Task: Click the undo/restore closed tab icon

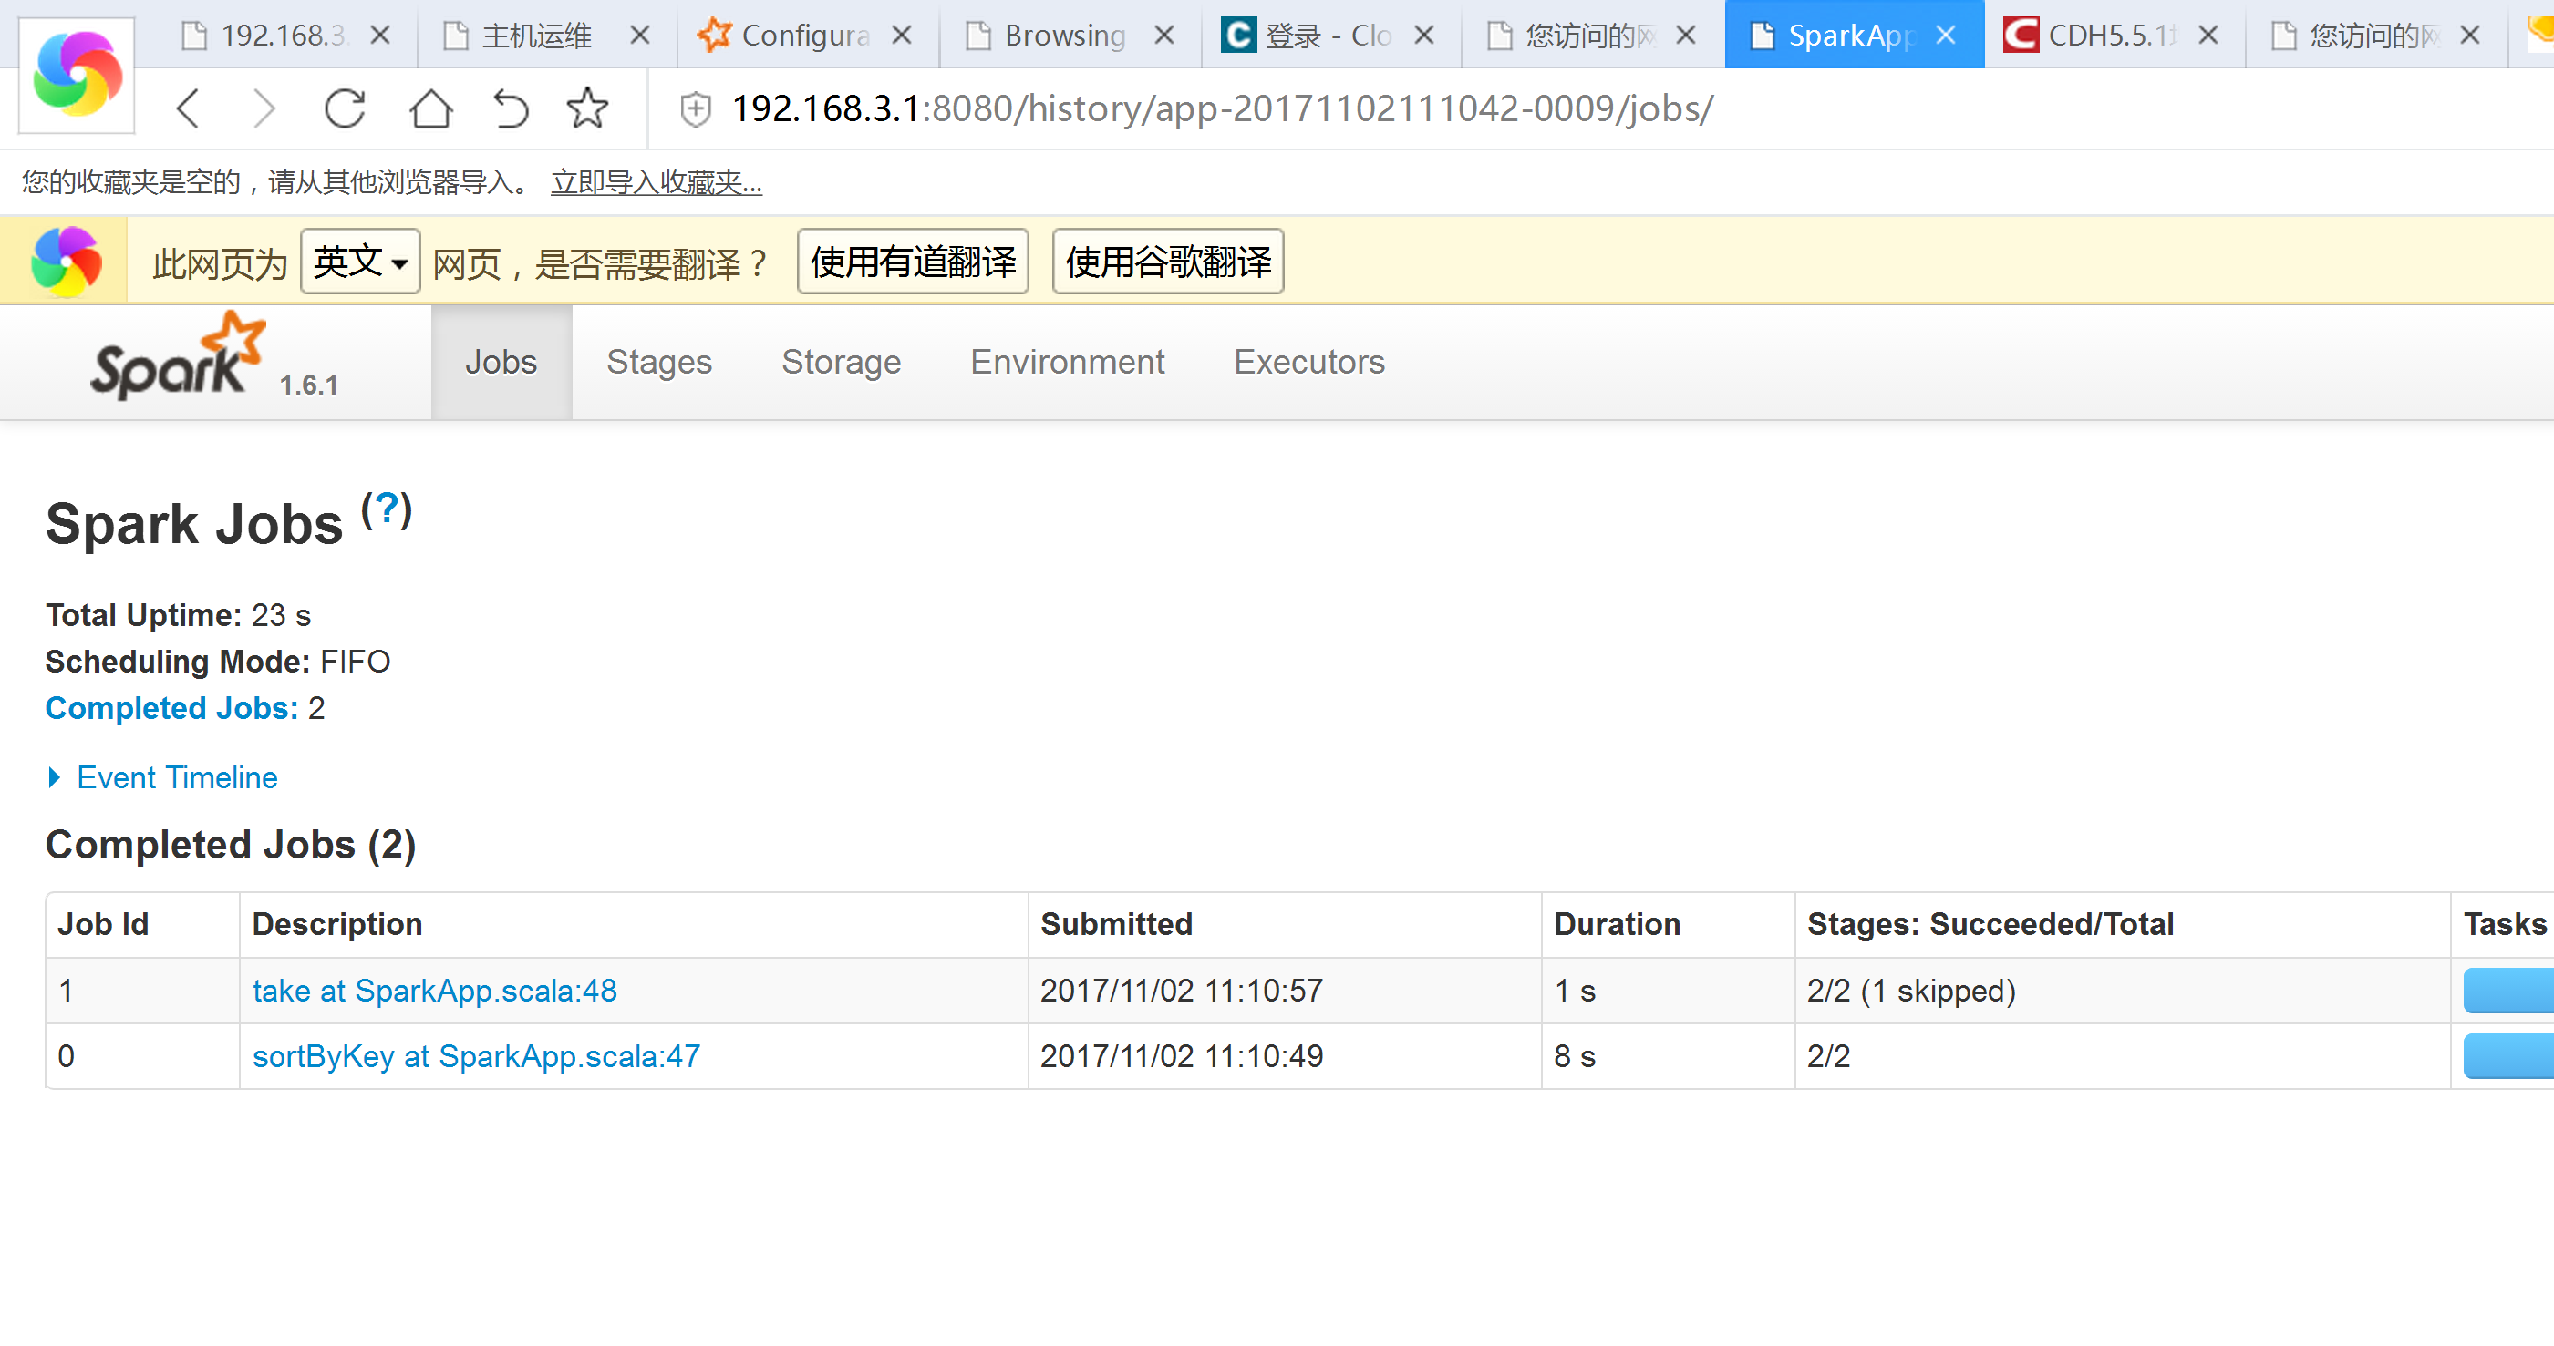Action: (511, 108)
